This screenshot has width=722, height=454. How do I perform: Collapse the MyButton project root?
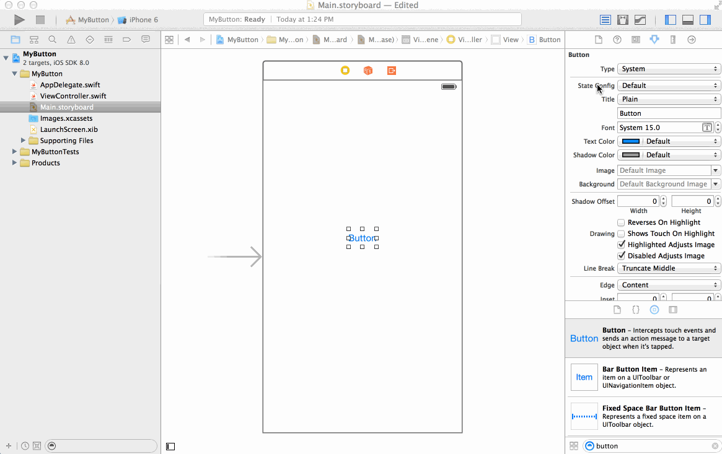pos(6,58)
